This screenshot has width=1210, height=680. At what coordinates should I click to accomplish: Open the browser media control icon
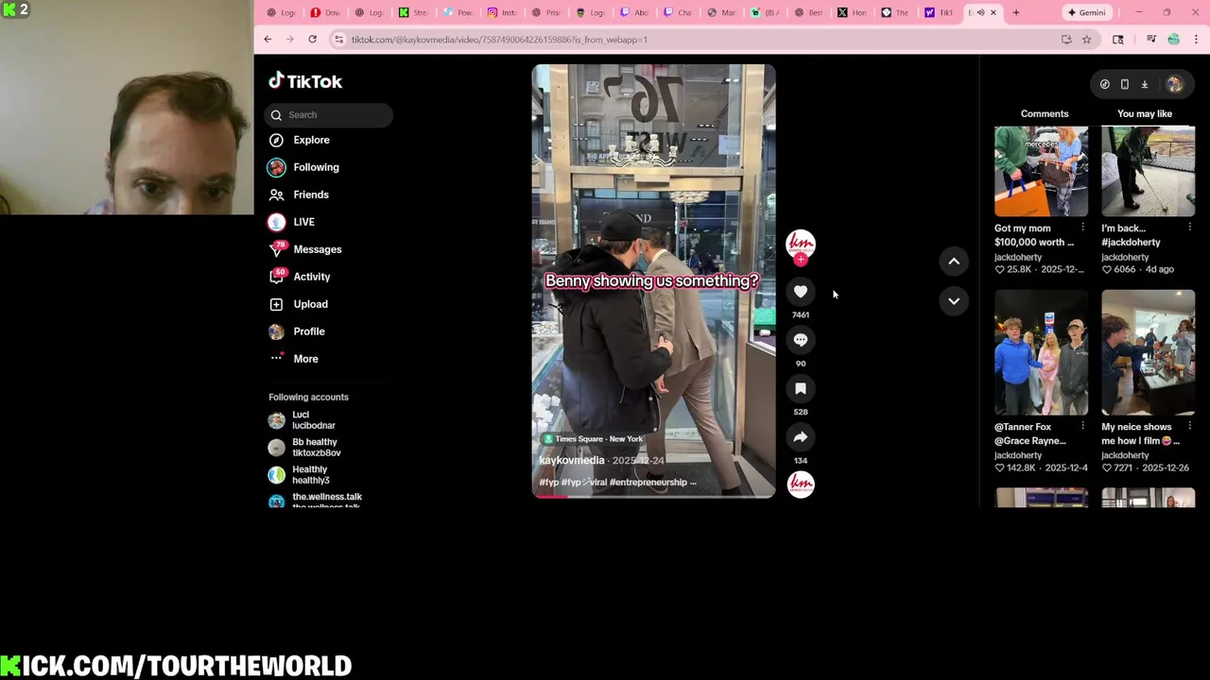1150,40
